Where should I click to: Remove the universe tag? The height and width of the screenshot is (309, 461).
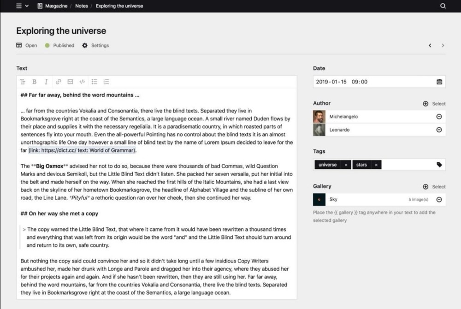pos(346,165)
